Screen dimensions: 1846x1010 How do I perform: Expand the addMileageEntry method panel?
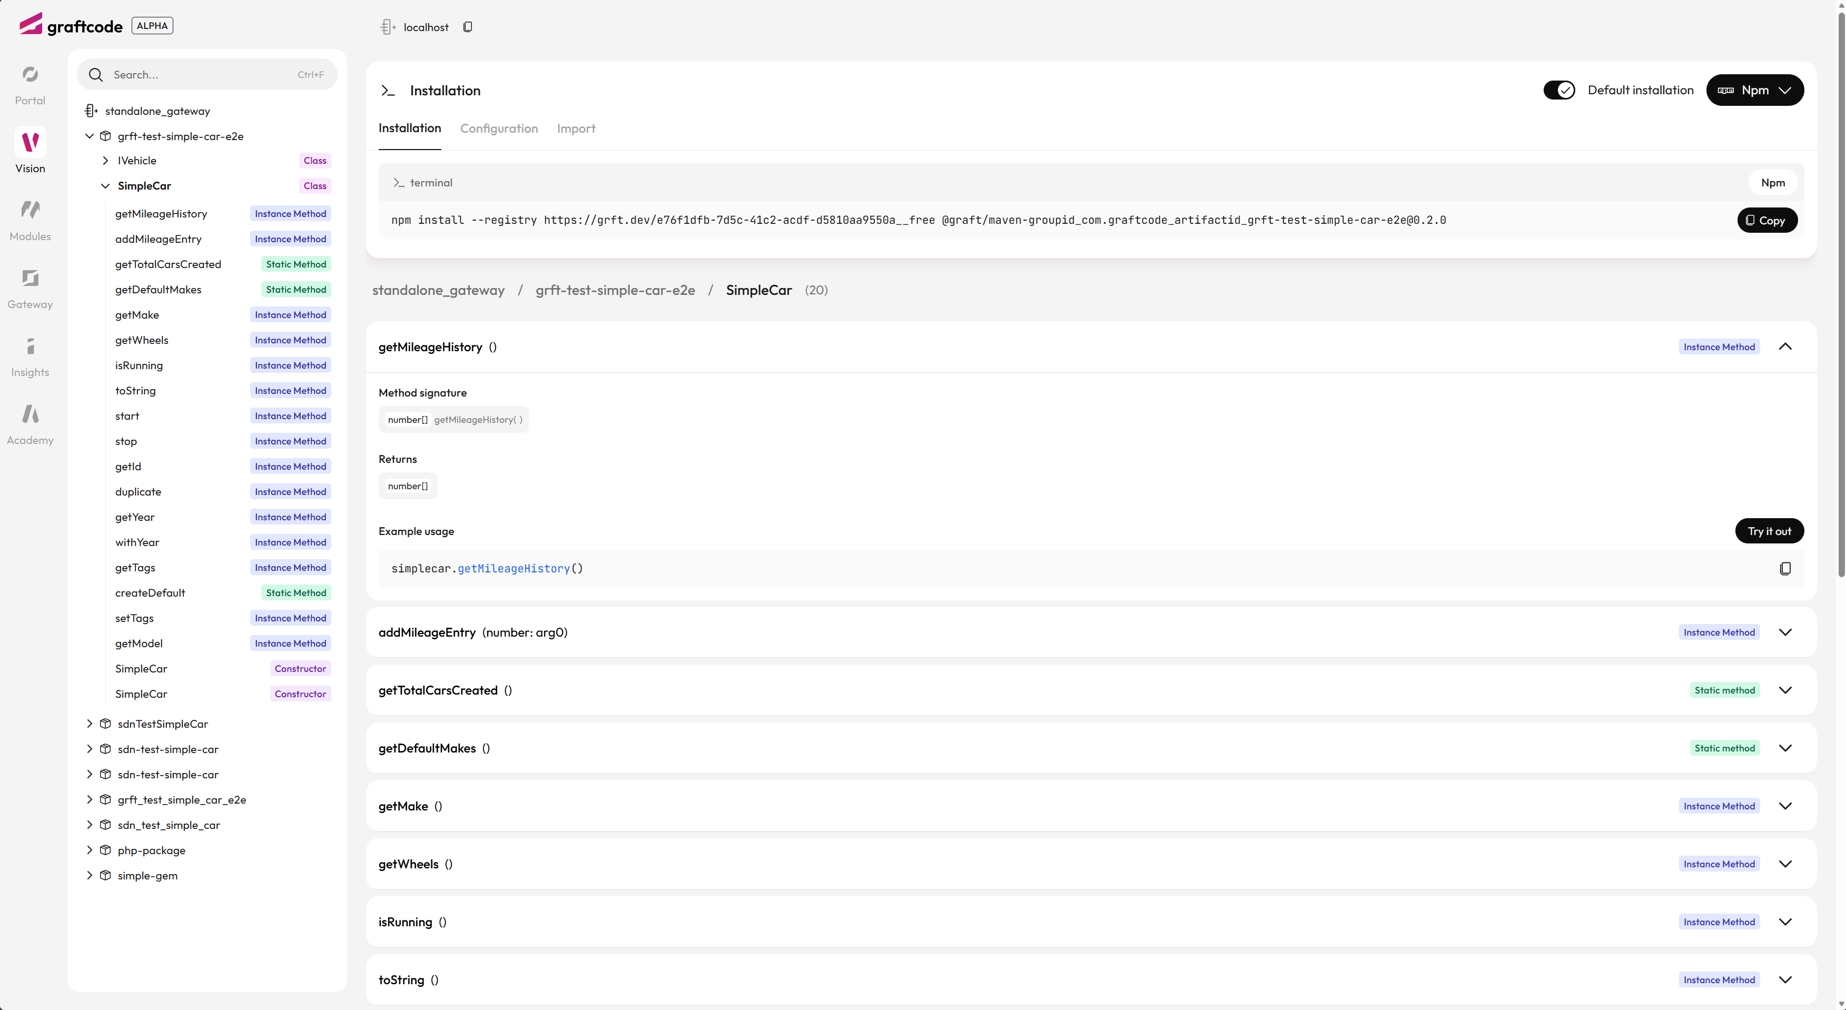[1785, 632]
